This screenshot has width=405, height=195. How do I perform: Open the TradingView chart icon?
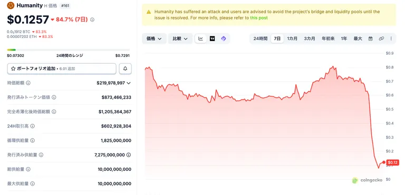coord(213,39)
